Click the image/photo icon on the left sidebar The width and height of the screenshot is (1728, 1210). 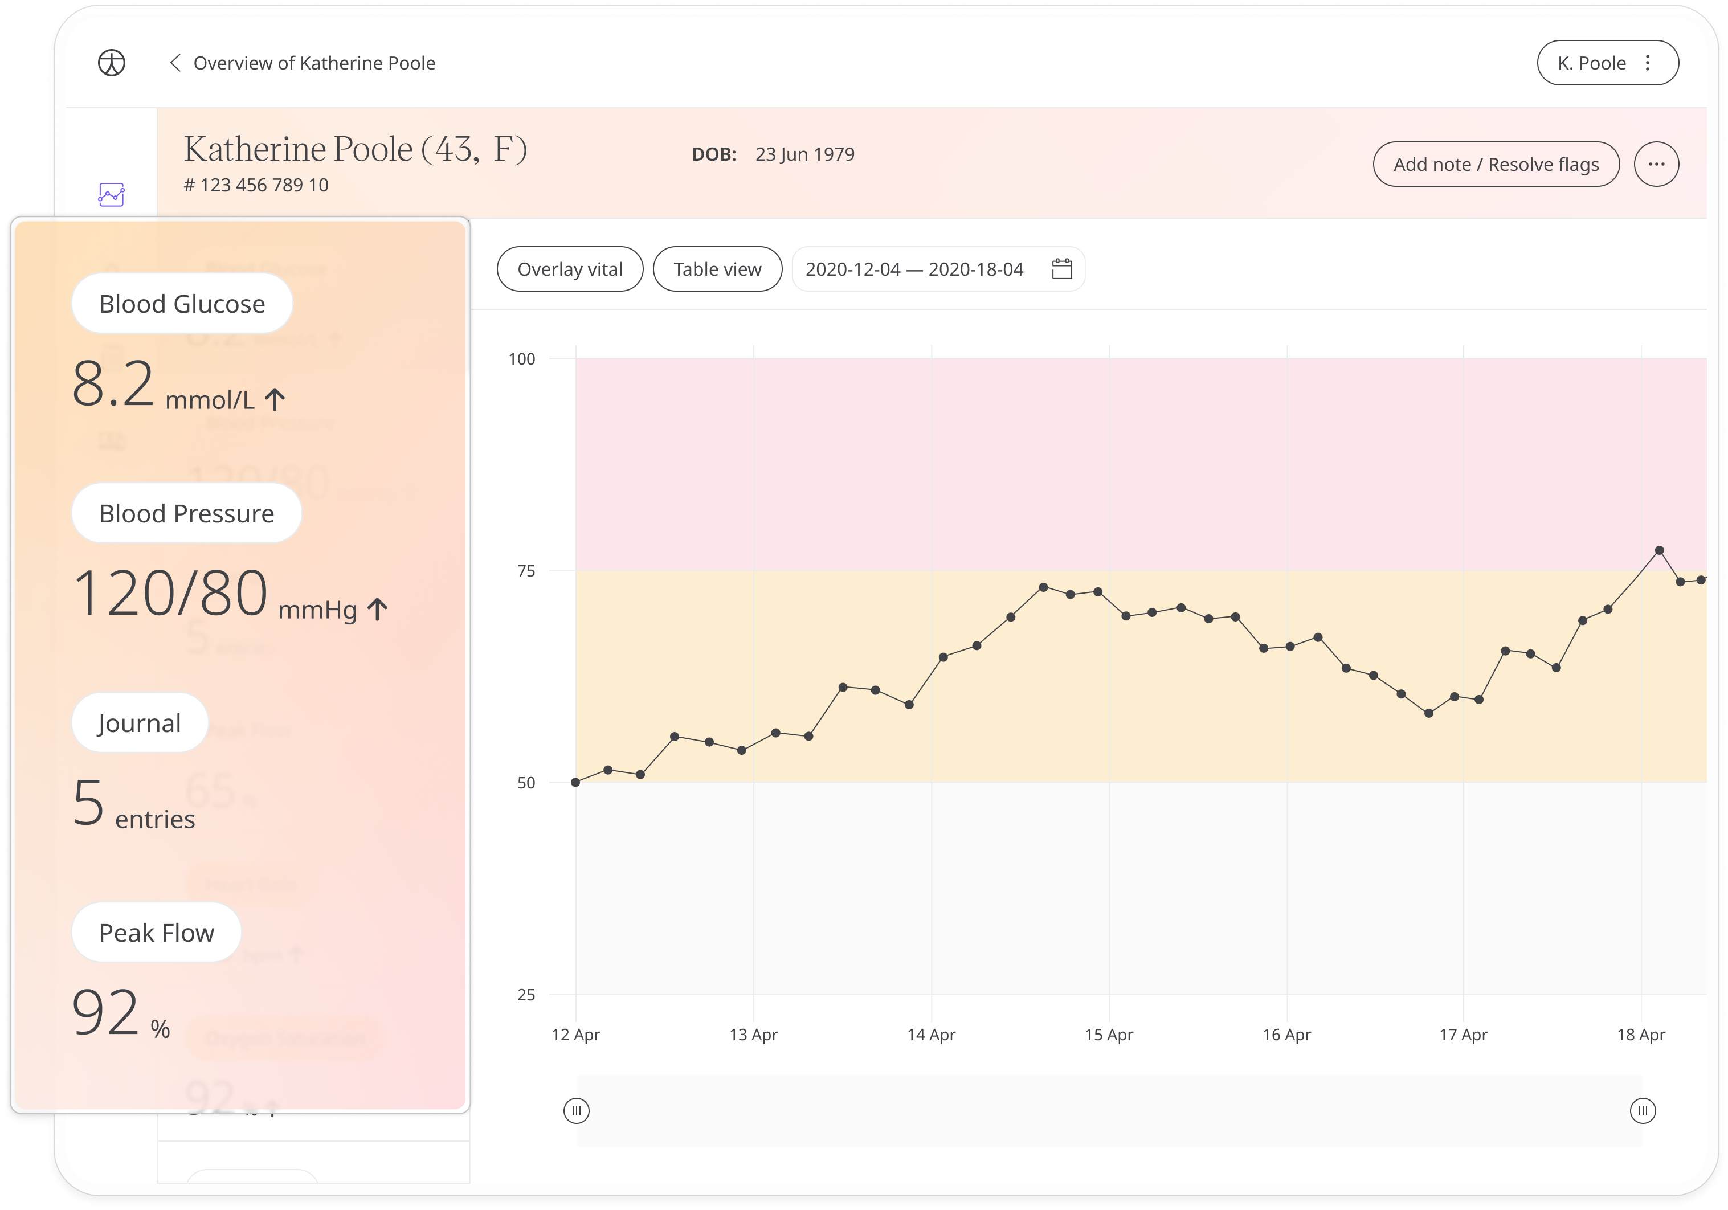(112, 195)
